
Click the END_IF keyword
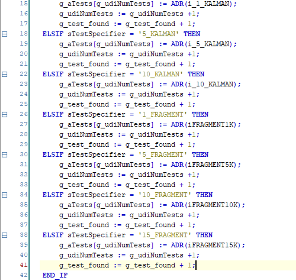(55, 275)
